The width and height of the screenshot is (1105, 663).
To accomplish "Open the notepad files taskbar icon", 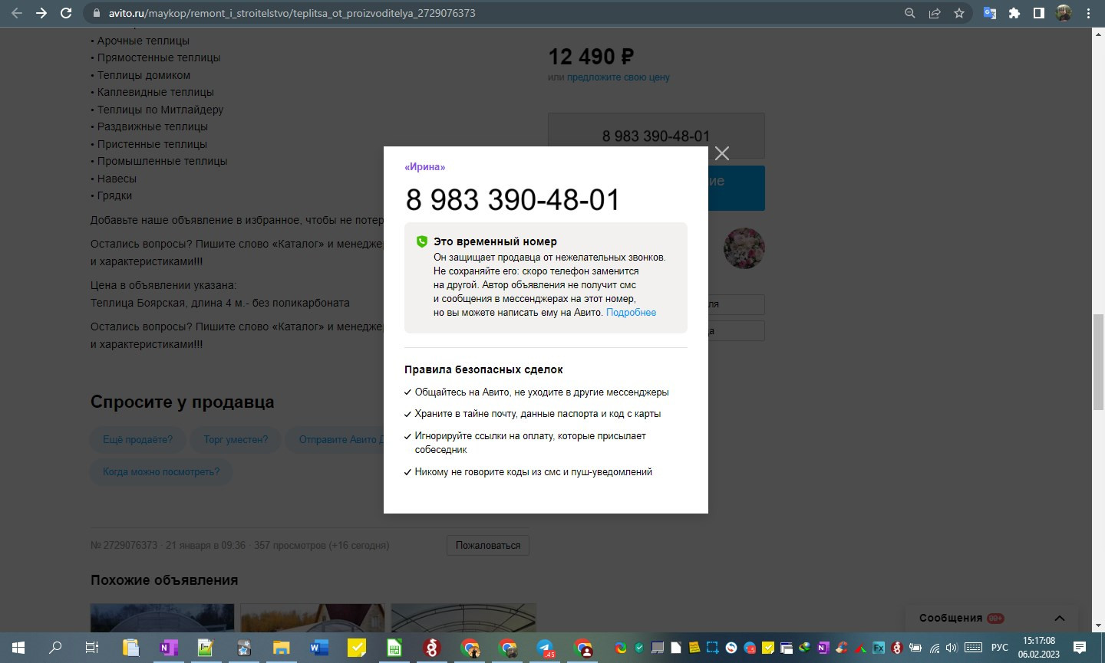I will [130, 648].
